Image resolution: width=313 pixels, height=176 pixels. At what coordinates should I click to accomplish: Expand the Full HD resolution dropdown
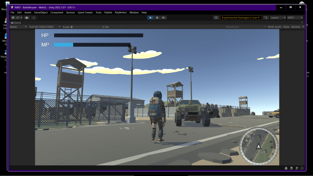point(45,27)
